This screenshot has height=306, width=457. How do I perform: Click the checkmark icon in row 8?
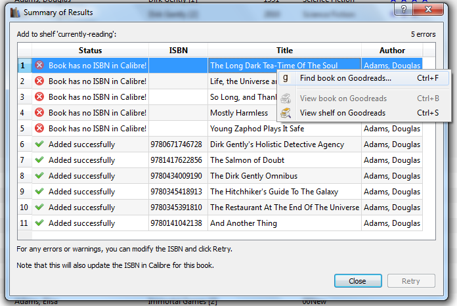click(x=39, y=175)
